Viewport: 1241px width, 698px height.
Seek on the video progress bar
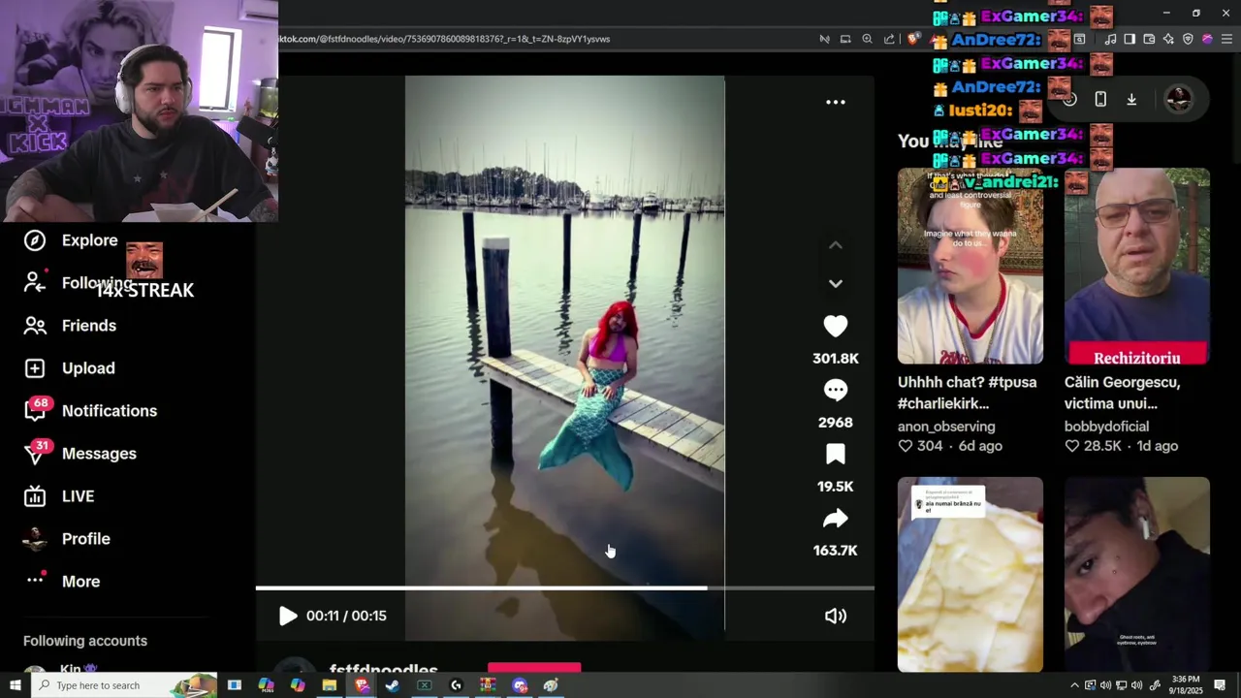pos(564,587)
